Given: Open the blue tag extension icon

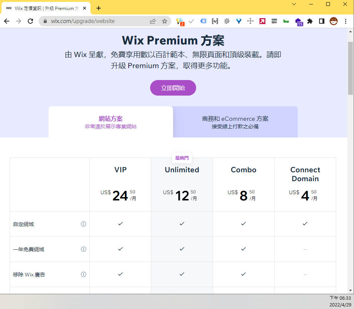Looking at the screenshot, I should click(x=203, y=21).
